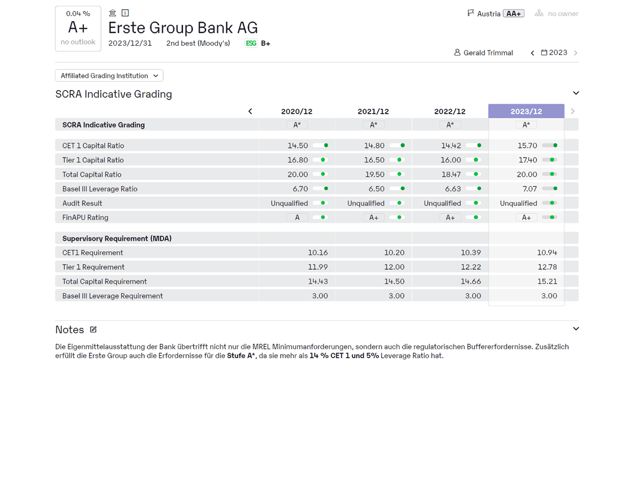Toggle Basel III Leverage Ratio switch for 2021/12
Viewport: 640px width, 496px height.
[x=397, y=189]
